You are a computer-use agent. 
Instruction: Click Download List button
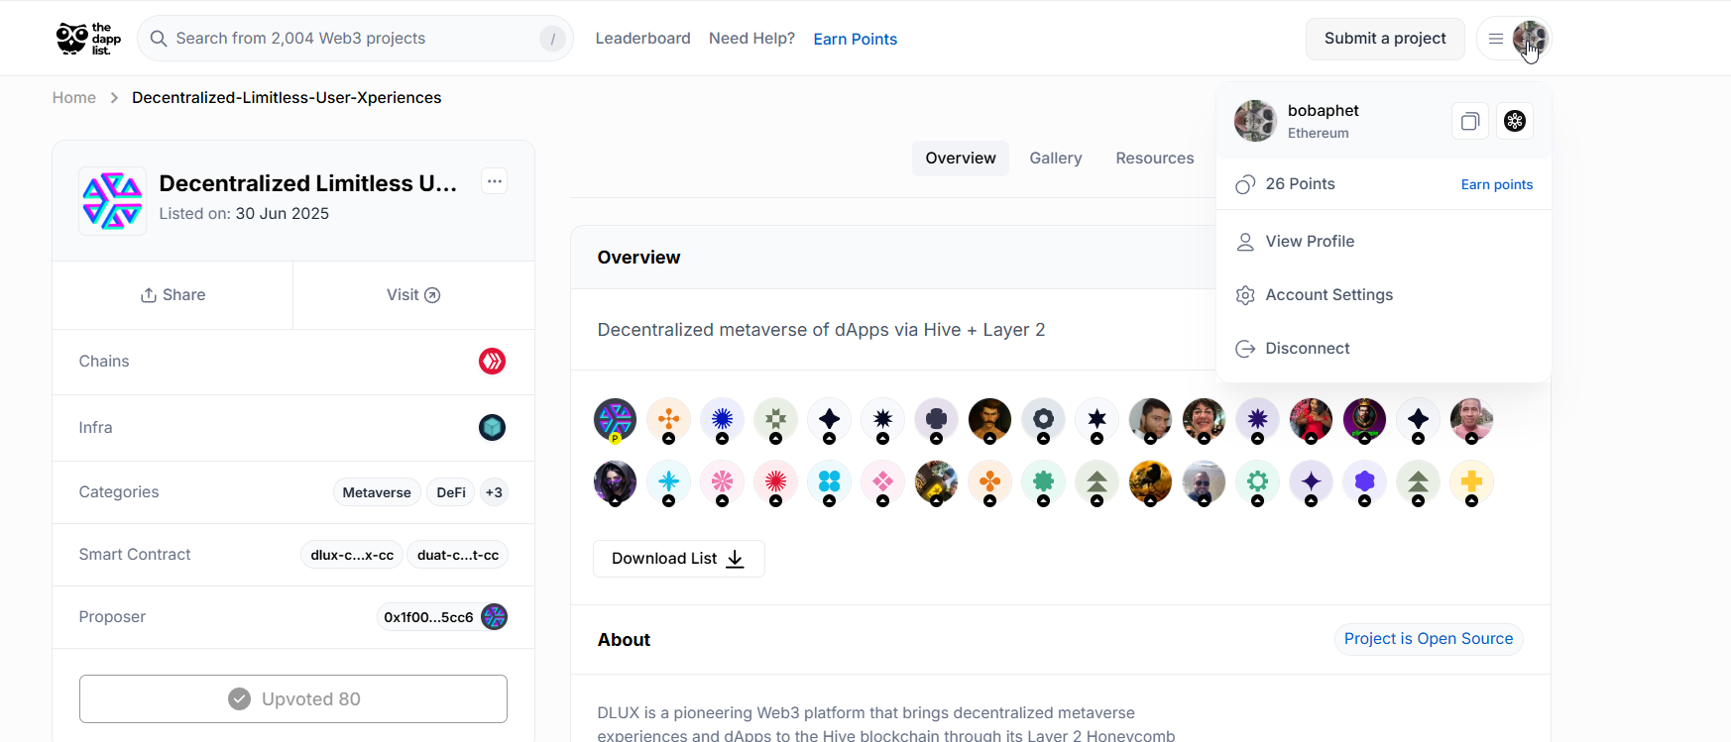pyautogui.click(x=679, y=559)
